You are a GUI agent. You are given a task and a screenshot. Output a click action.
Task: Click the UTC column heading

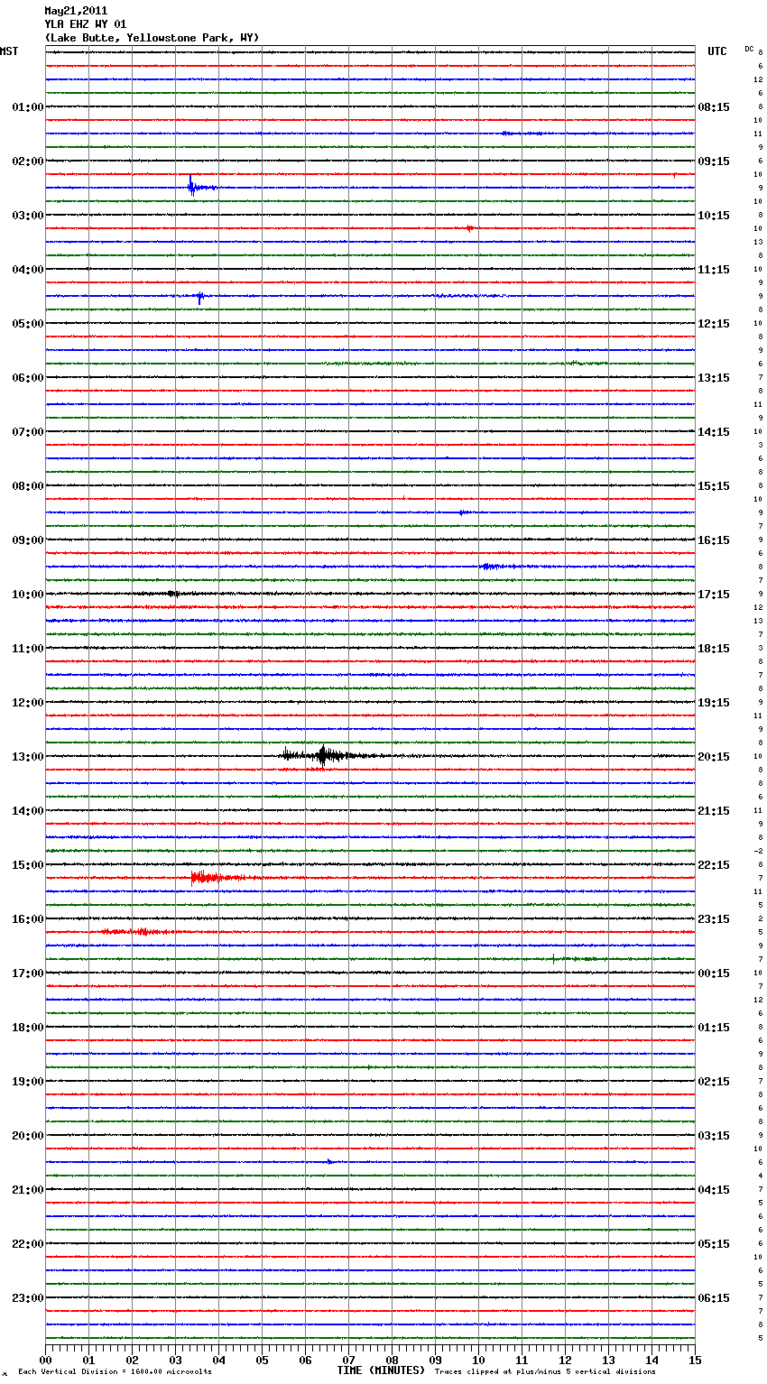[x=717, y=51]
